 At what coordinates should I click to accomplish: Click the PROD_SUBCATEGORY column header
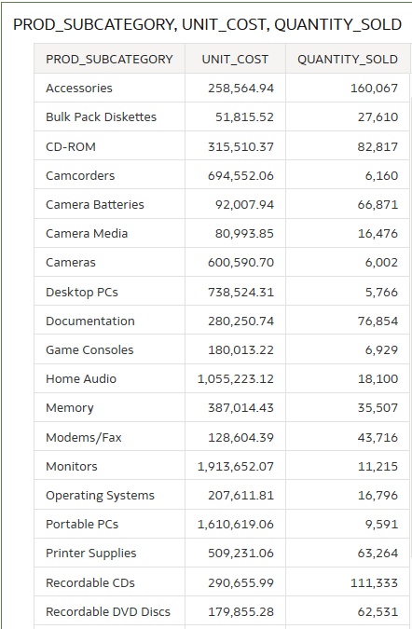(109, 59)
